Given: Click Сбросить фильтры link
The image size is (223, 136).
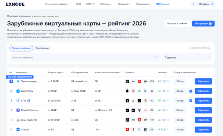Looking at the screenshot, I should click(x=200, y=48).
